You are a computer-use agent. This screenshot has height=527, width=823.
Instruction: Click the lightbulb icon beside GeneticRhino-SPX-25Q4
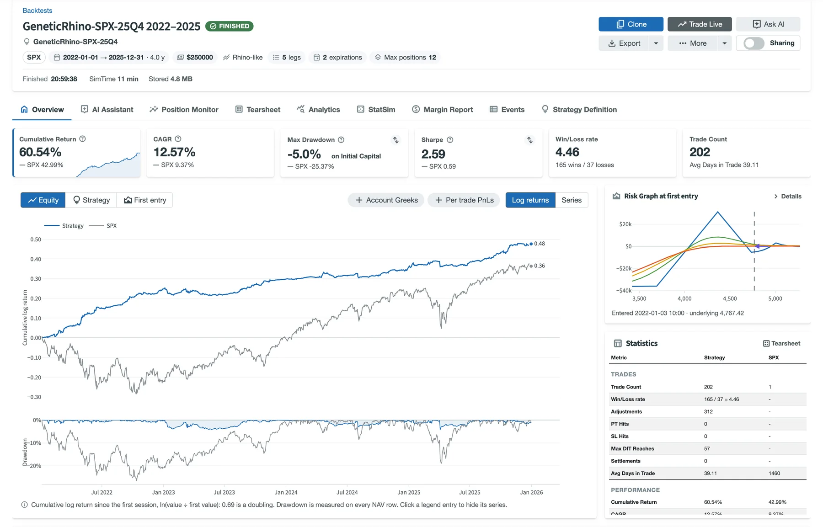(27, 42)
